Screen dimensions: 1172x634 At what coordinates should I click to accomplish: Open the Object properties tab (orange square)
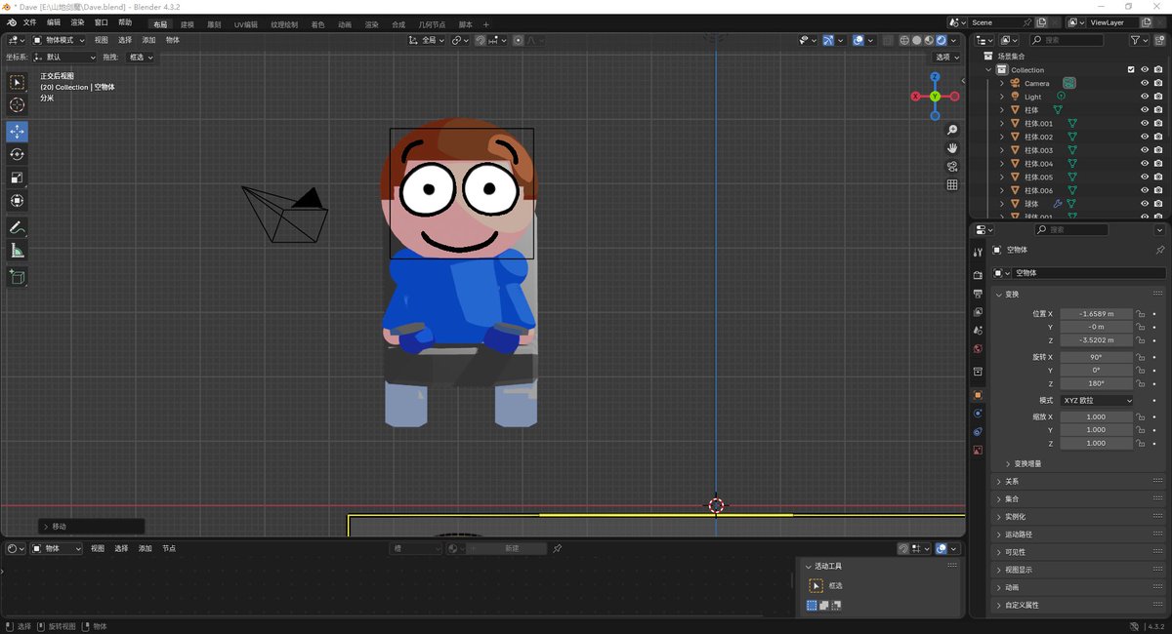(978, 395)
